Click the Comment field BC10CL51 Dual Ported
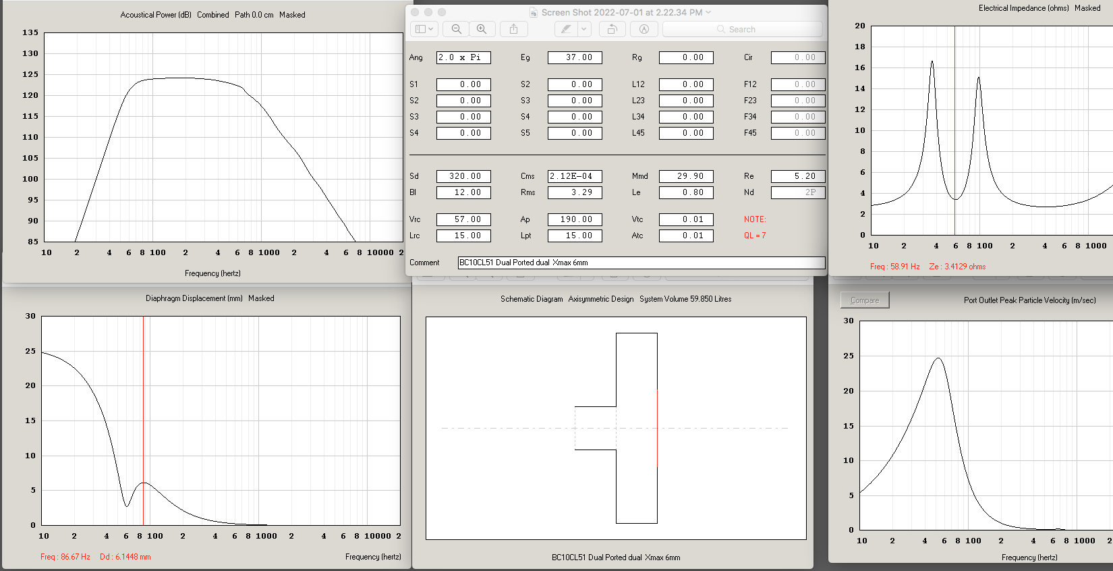 pyautogui.click(x=641, y=263)
